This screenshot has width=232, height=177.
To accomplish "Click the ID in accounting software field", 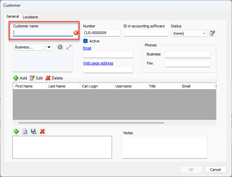I will 146,33.
